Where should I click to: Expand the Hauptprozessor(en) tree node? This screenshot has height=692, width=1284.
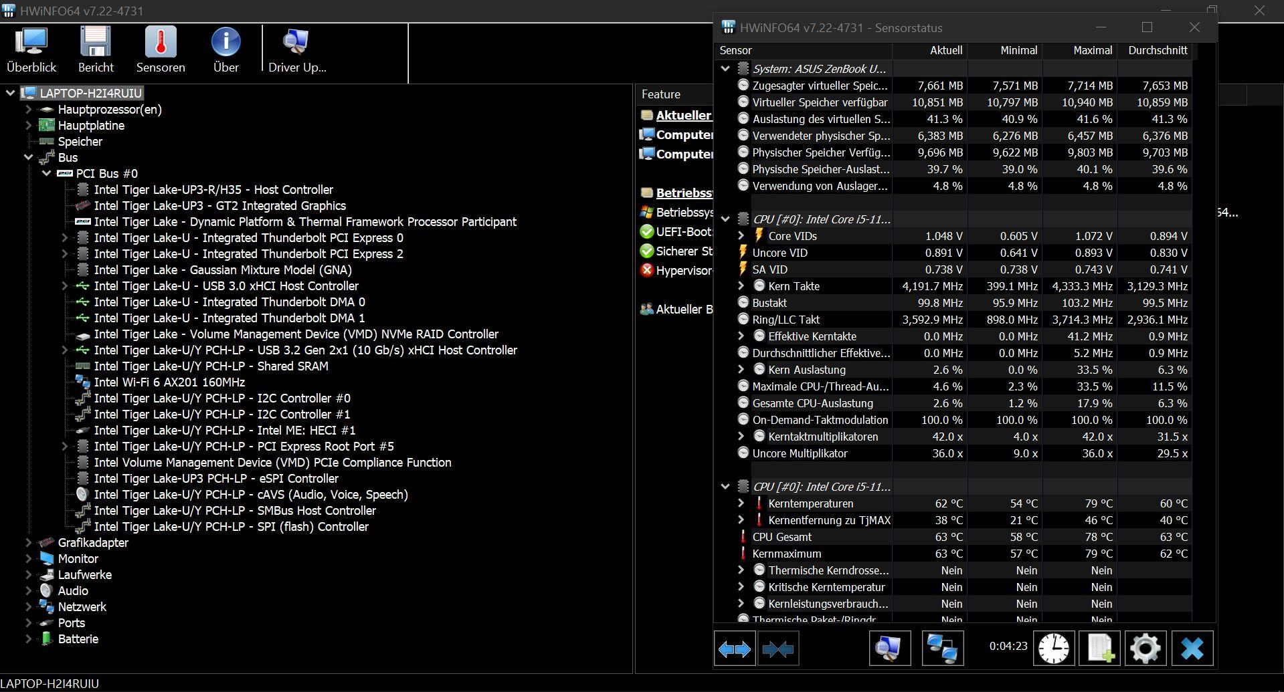(x=28, y=109)
